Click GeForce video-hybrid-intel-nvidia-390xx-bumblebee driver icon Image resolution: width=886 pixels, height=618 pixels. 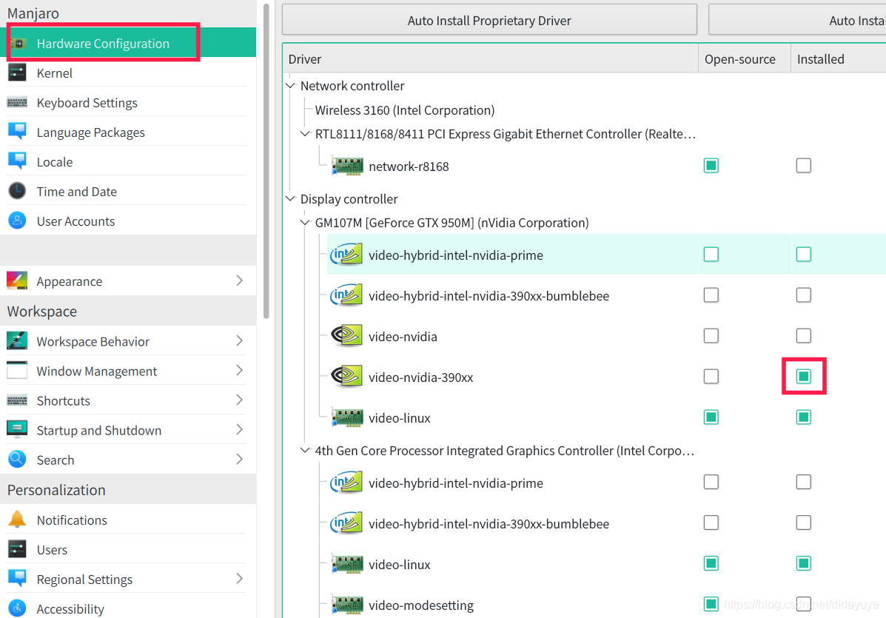pos(346,295)
